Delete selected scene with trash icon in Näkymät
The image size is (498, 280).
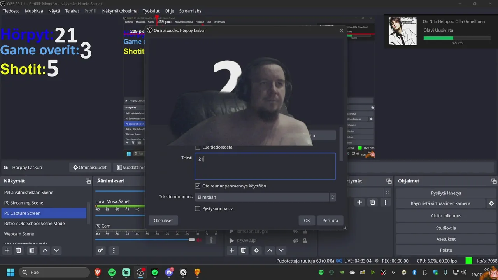click(19, 250)
